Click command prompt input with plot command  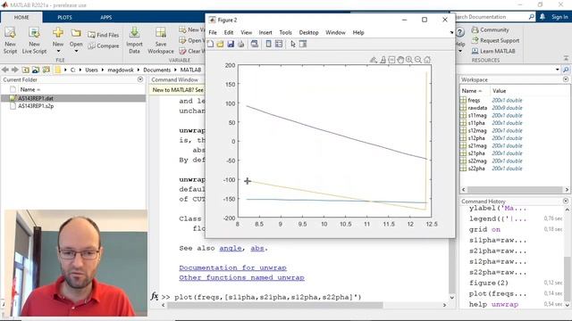pos(268,297)
